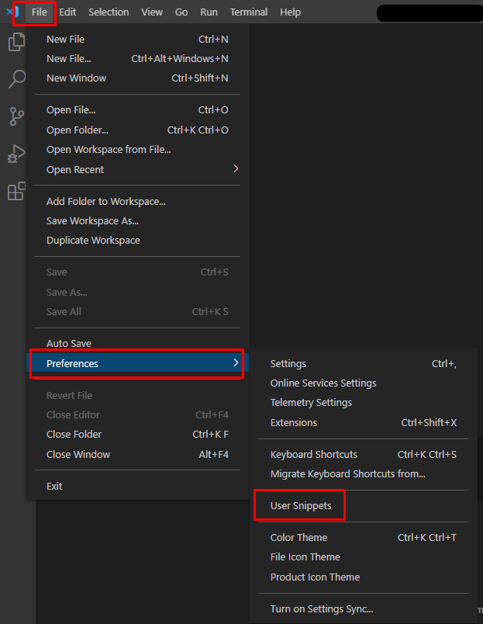Click the VS Code logo icon
Screen dimensions: 483x624
click(12, 12)
